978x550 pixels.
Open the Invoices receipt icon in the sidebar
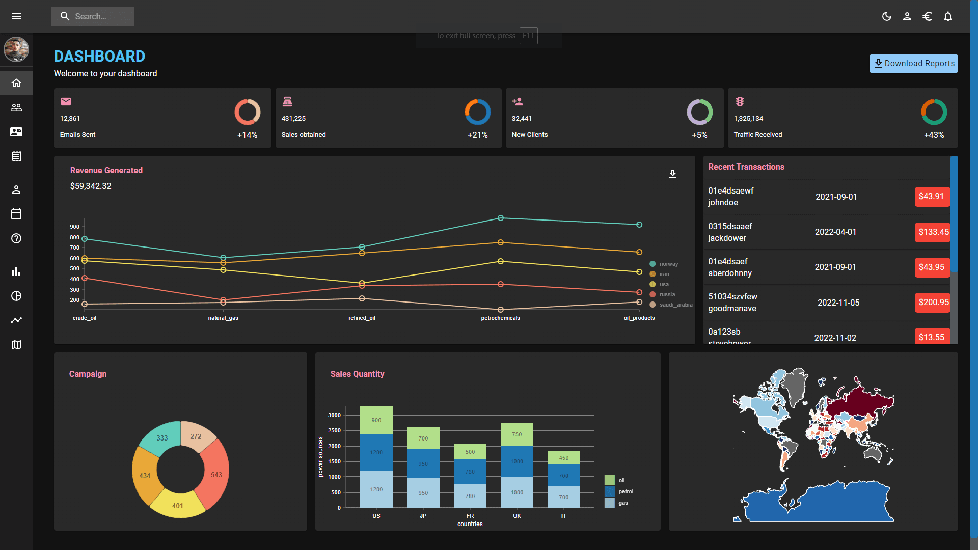coord(16,156)
